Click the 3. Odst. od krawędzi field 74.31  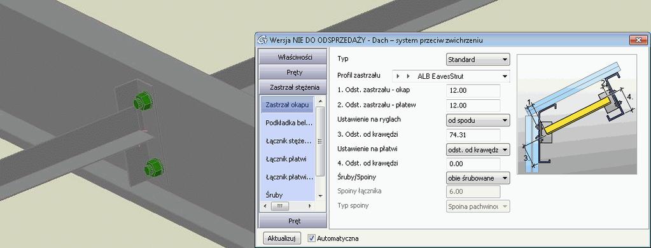[x=473, y=135]
